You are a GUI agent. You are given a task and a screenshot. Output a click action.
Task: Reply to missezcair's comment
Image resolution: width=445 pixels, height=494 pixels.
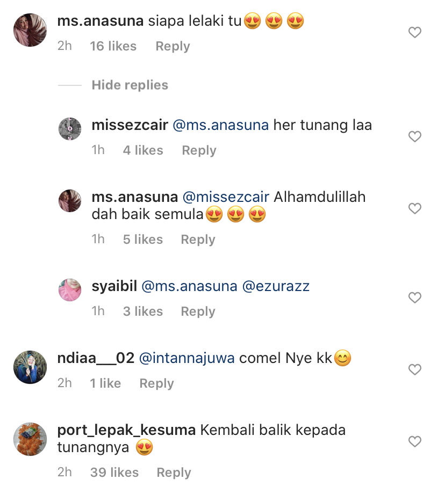pyautogui.click(x=199, y=150)
